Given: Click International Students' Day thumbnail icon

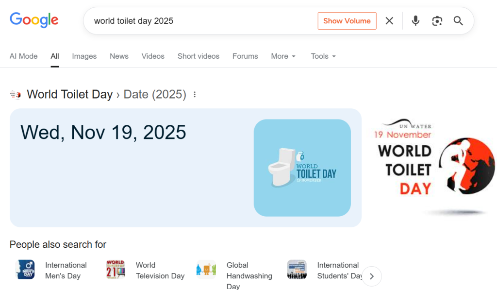Looking at the screenshot, I should click(297, 270).
